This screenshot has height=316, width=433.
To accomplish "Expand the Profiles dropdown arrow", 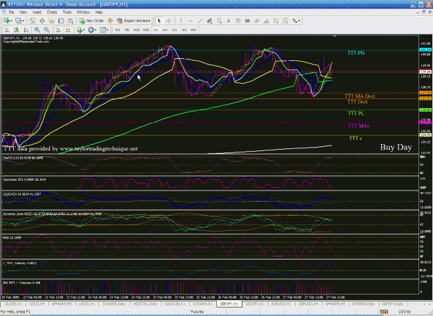I will (x=23, y=21).
